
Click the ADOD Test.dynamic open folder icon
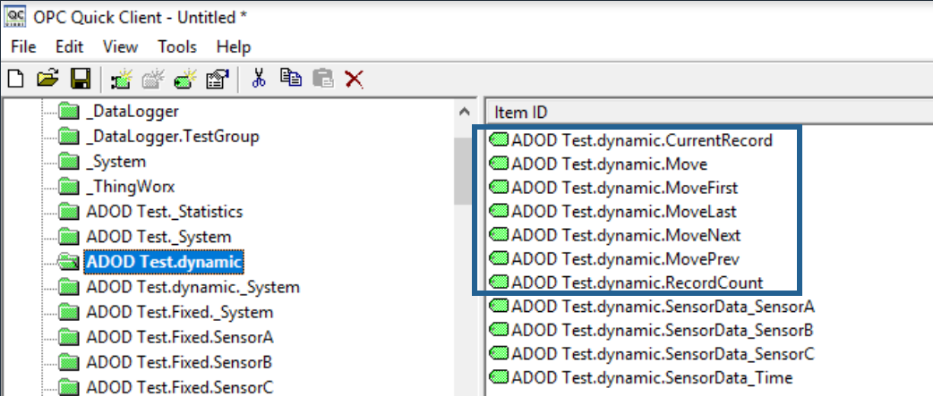click(x=69, y=262)
